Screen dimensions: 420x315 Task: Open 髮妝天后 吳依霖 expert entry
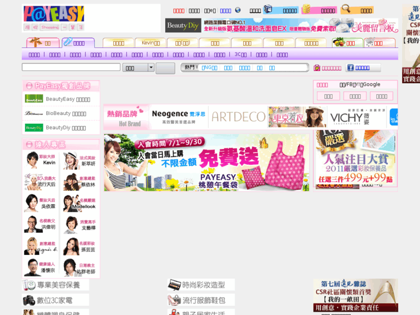(40, 203)
